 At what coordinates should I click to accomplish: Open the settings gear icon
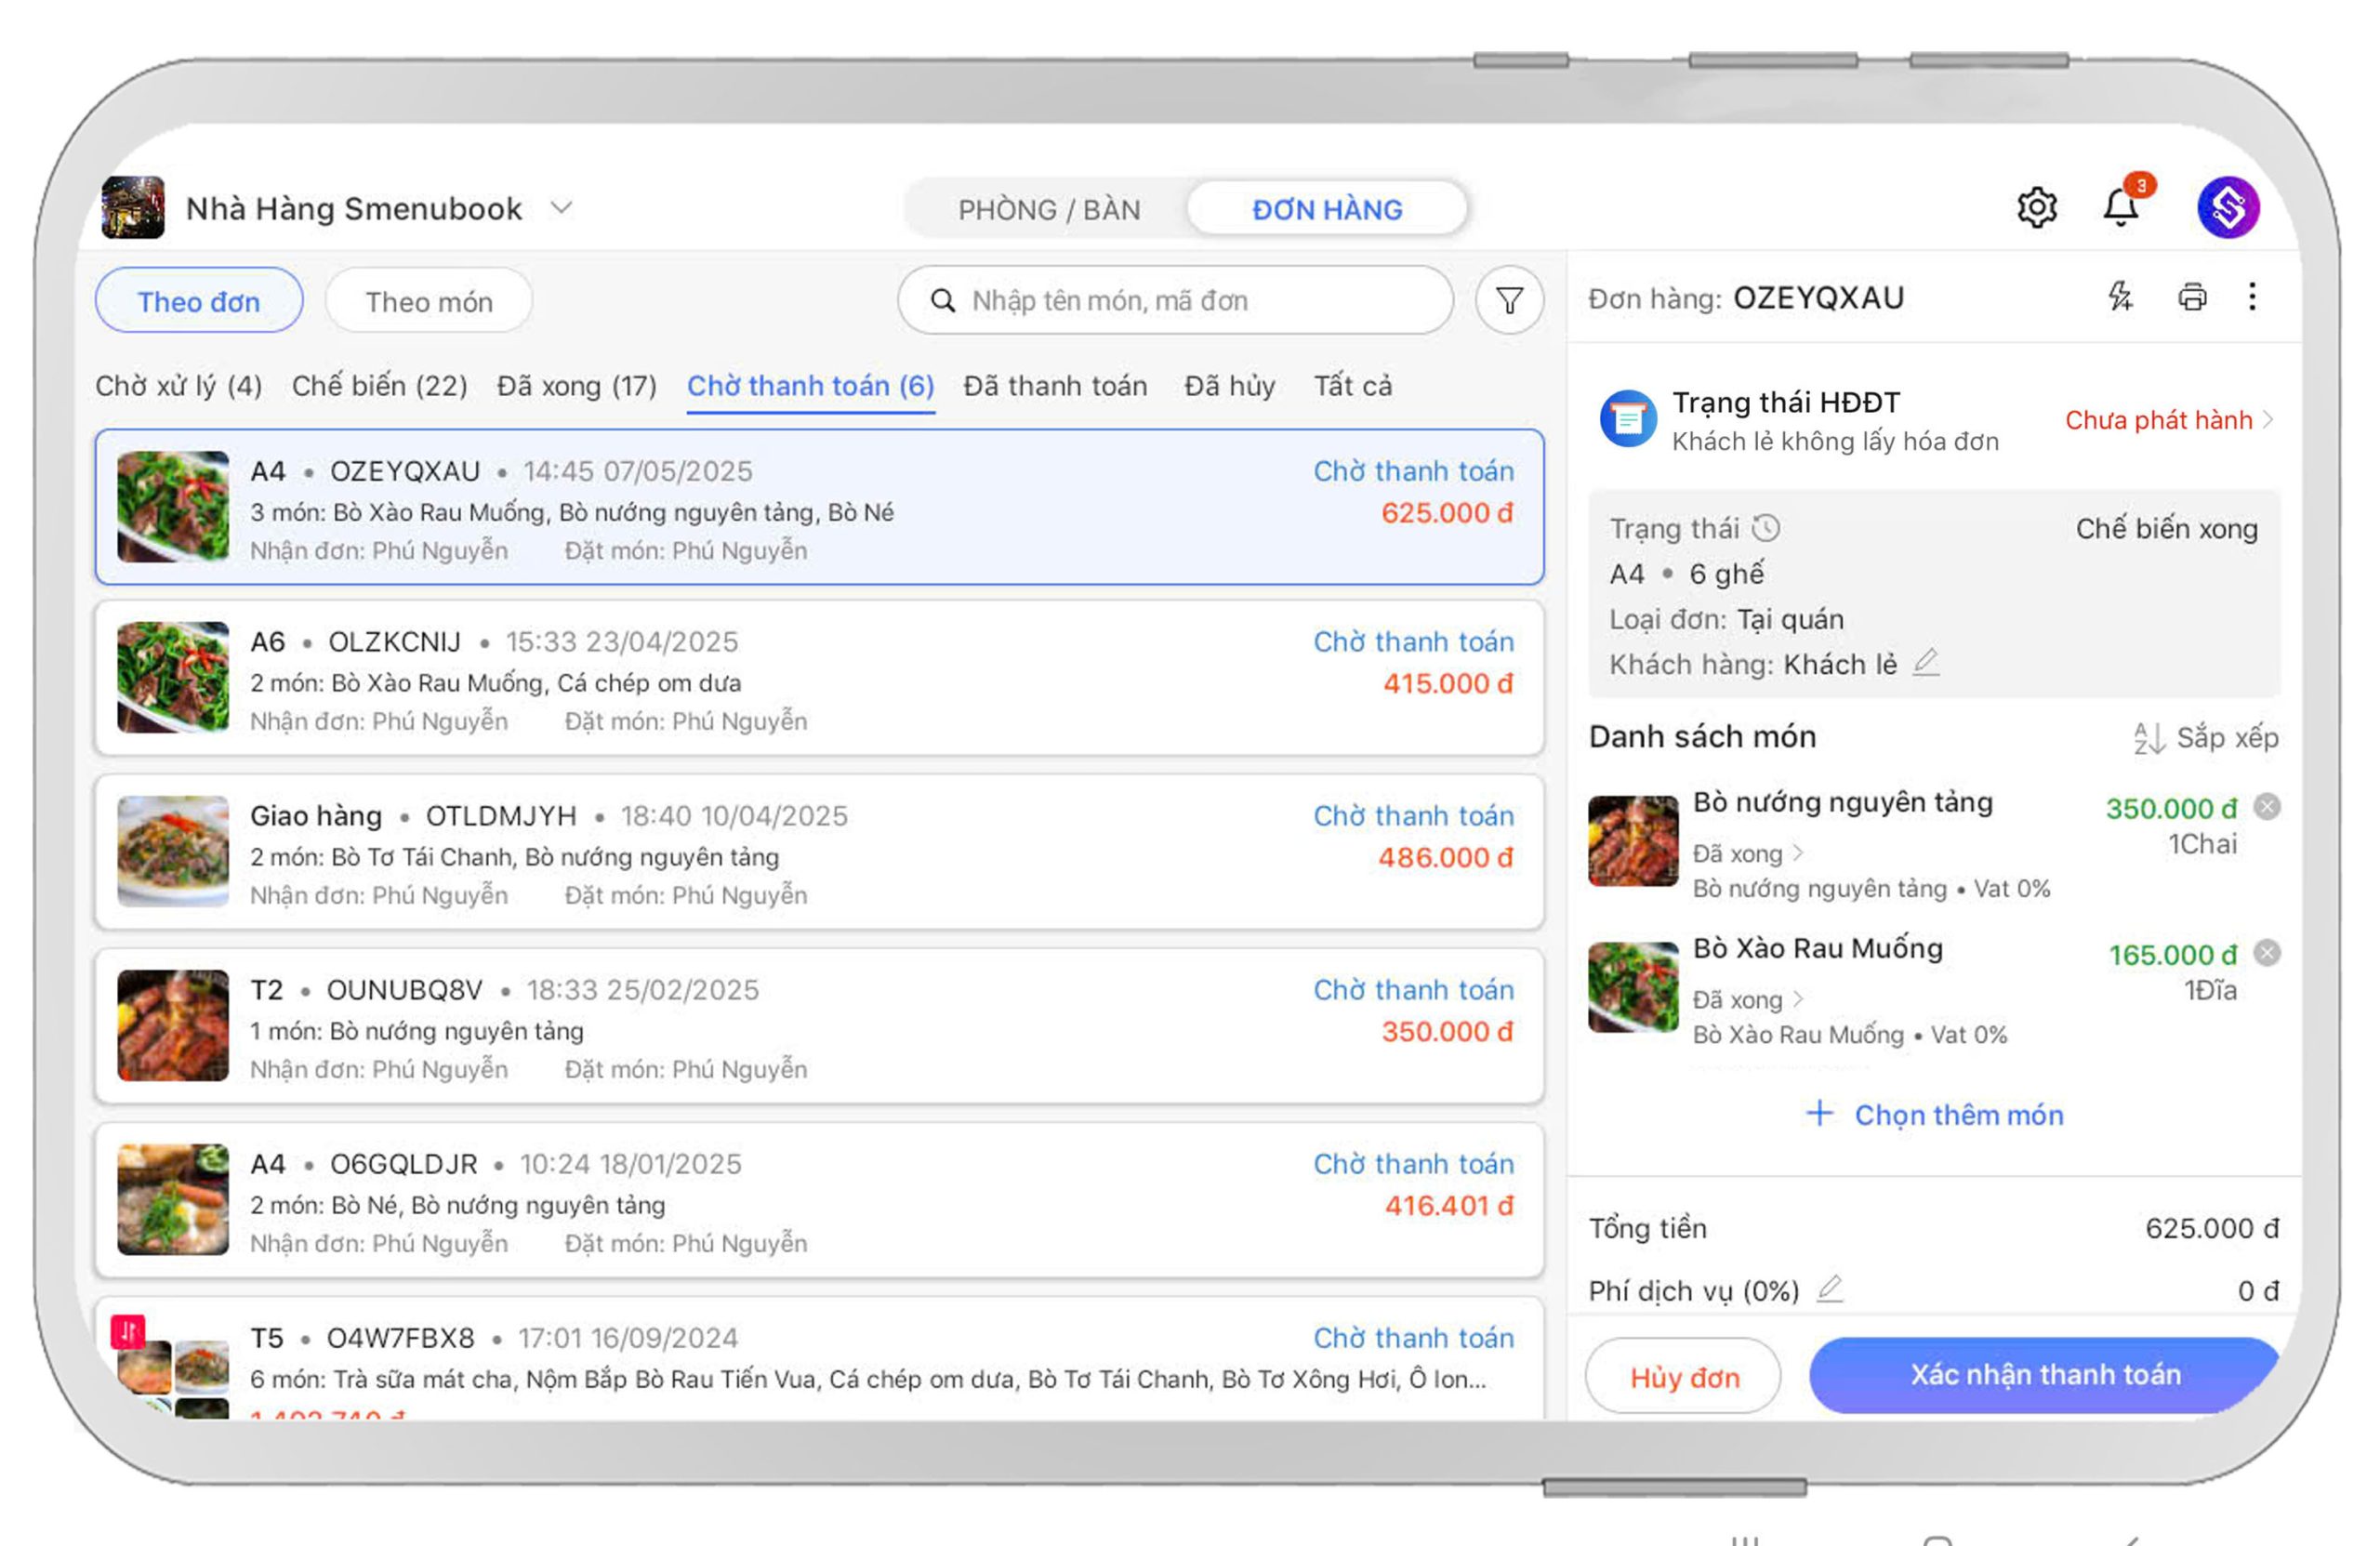pos(2036,208)
